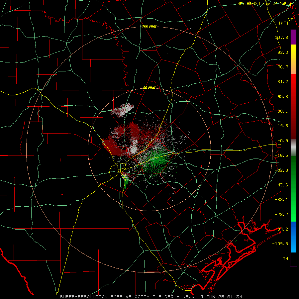Click the 30.1 velocity scale value

click(x=283, y=111)
